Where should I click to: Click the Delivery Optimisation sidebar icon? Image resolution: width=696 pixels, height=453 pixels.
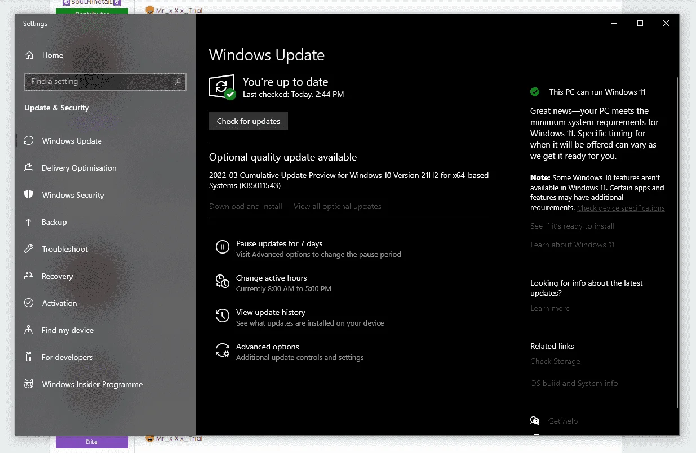tap(29, 168)
